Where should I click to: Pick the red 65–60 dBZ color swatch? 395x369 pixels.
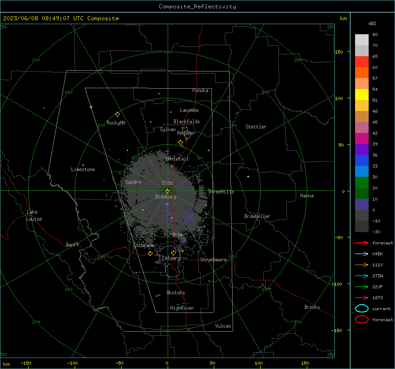click(x=362, y=61)
